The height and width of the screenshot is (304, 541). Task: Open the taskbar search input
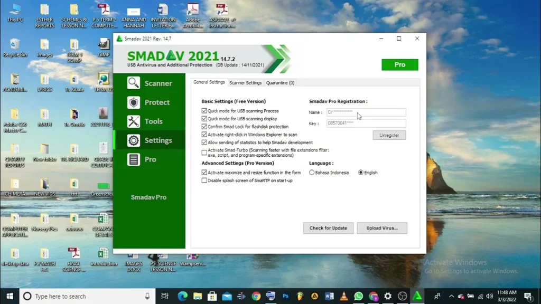pos(79,296)
